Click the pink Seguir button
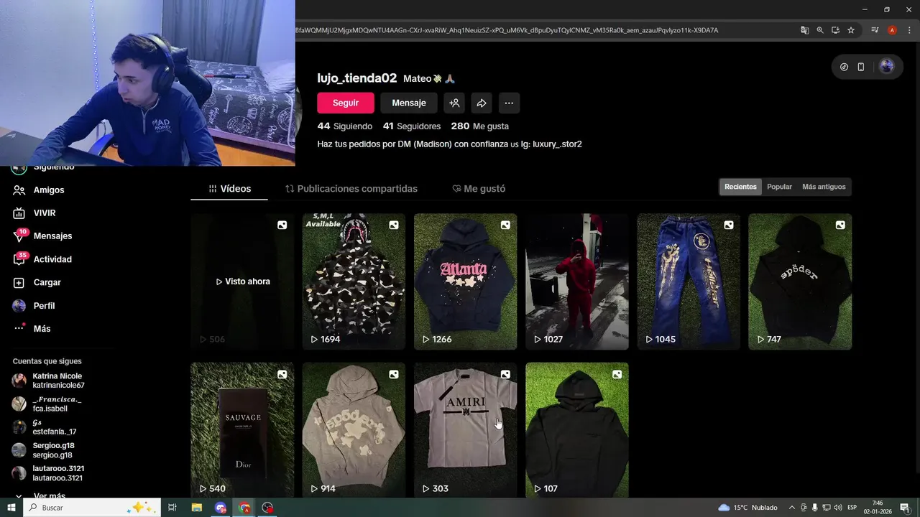This screenshot has width=920, height=517. tap(346, 103)
